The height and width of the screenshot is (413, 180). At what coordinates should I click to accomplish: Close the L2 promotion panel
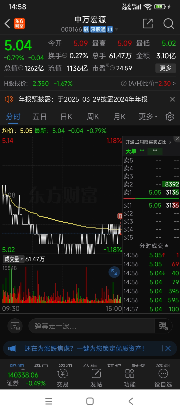[177, 139]
